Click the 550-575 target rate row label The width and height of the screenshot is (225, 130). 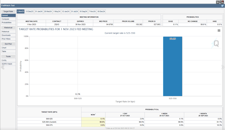click(x=49, y=125)
